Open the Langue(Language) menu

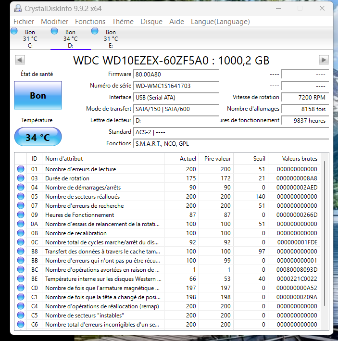(x=220, y=22)
